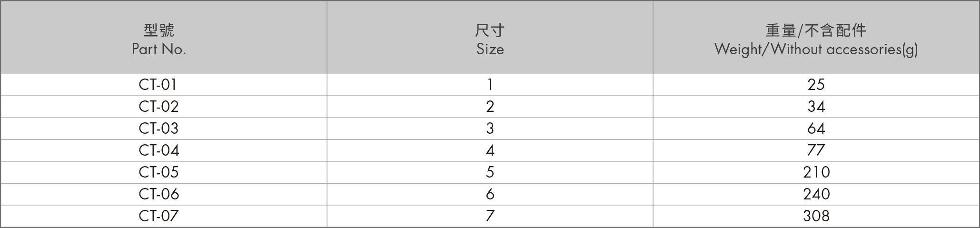980x228 pixels.
Task: Click size value 5 cell
Action: (490, 172)
